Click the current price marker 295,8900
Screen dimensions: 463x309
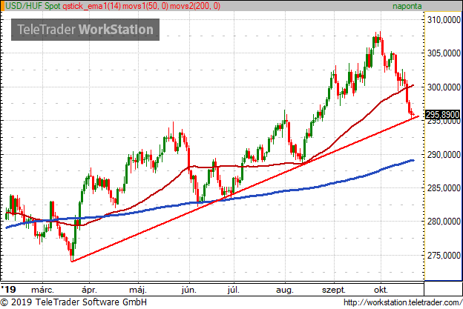click(x=442, y=114)
